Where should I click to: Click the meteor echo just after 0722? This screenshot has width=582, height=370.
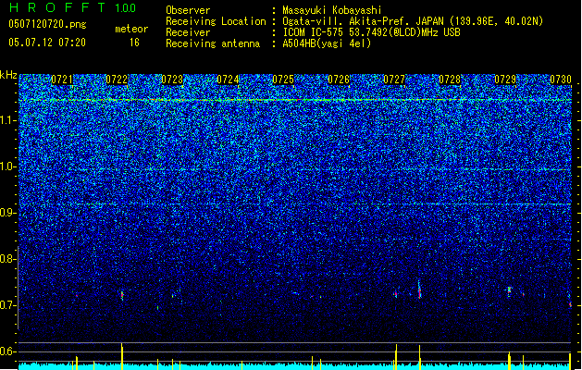[x=122, y=295]
